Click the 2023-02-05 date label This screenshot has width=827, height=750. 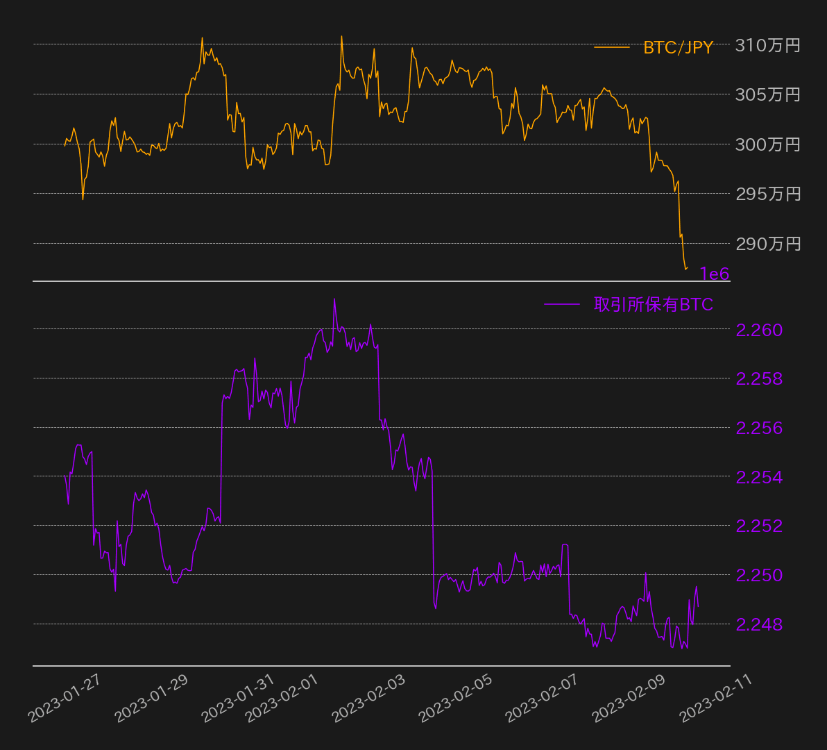pyautogui.click(x=455, y=699)
